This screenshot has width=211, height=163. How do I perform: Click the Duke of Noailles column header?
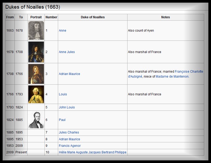coord(93,17)
